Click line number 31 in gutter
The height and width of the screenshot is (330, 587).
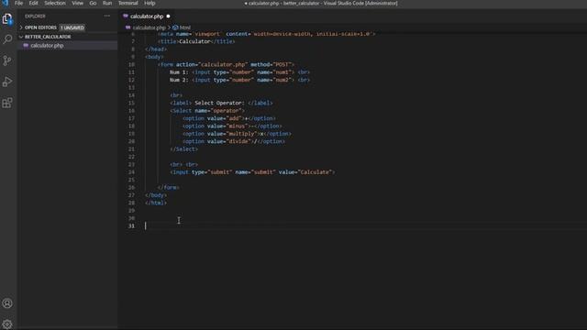tap(131, 226)
